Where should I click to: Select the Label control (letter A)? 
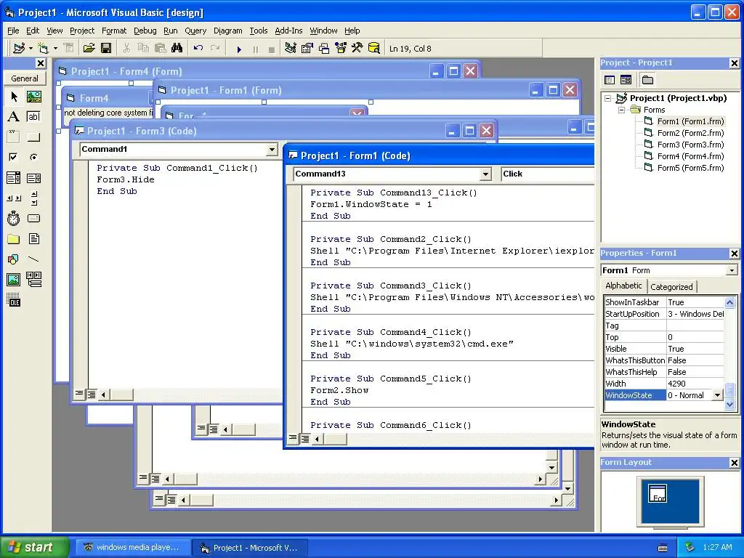pyautogui.click(x=14, y=117)
